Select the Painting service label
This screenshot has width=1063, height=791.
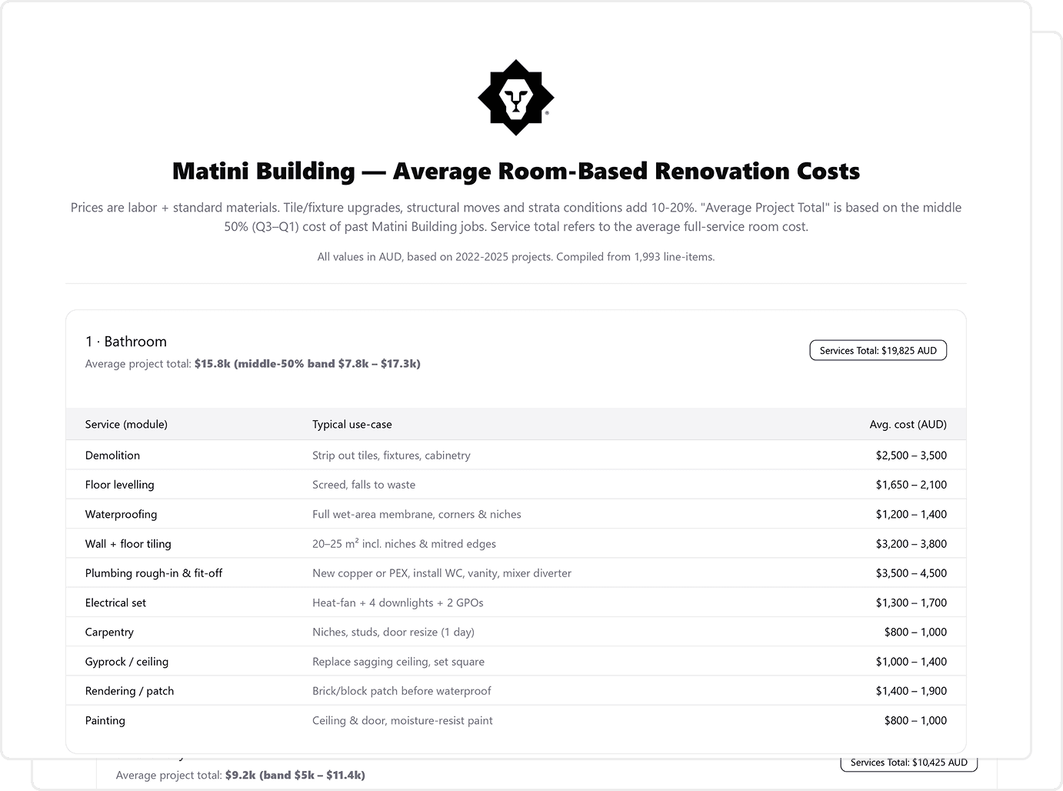click(105, 721)
